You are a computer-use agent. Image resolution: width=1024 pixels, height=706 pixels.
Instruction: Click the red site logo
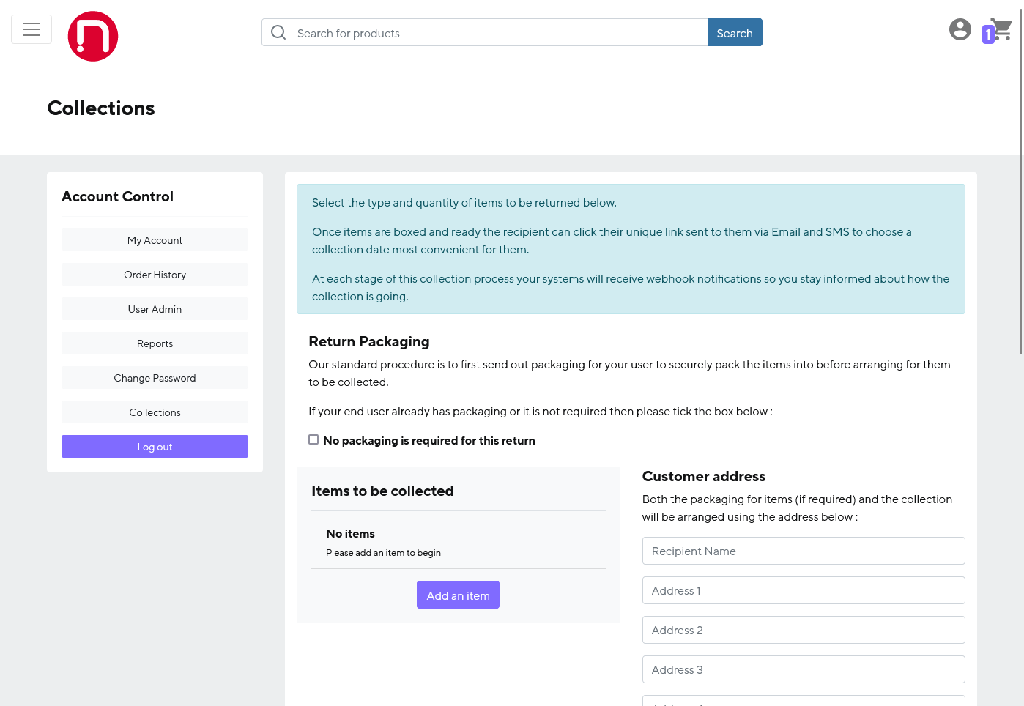[x=93, y=36]
